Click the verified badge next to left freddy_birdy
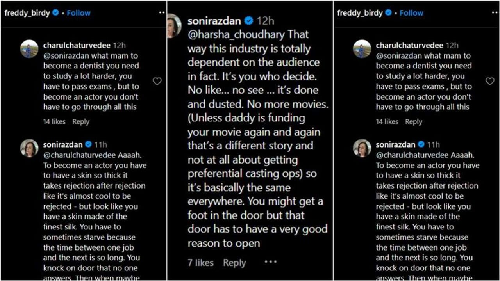 pos(56,13)
